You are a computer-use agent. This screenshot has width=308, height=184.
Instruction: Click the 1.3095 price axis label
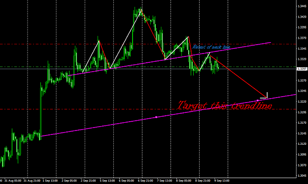(x=302, y=154)
